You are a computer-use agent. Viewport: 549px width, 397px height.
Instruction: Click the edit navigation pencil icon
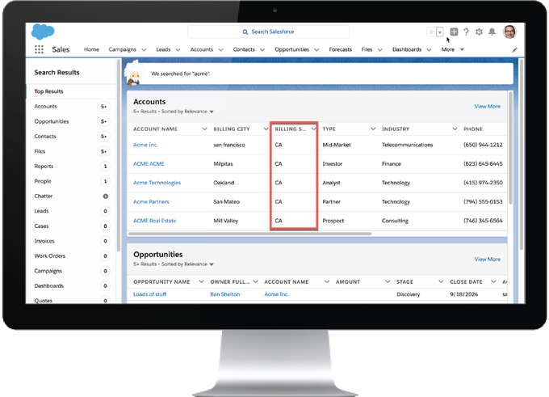tap(515, 49)
